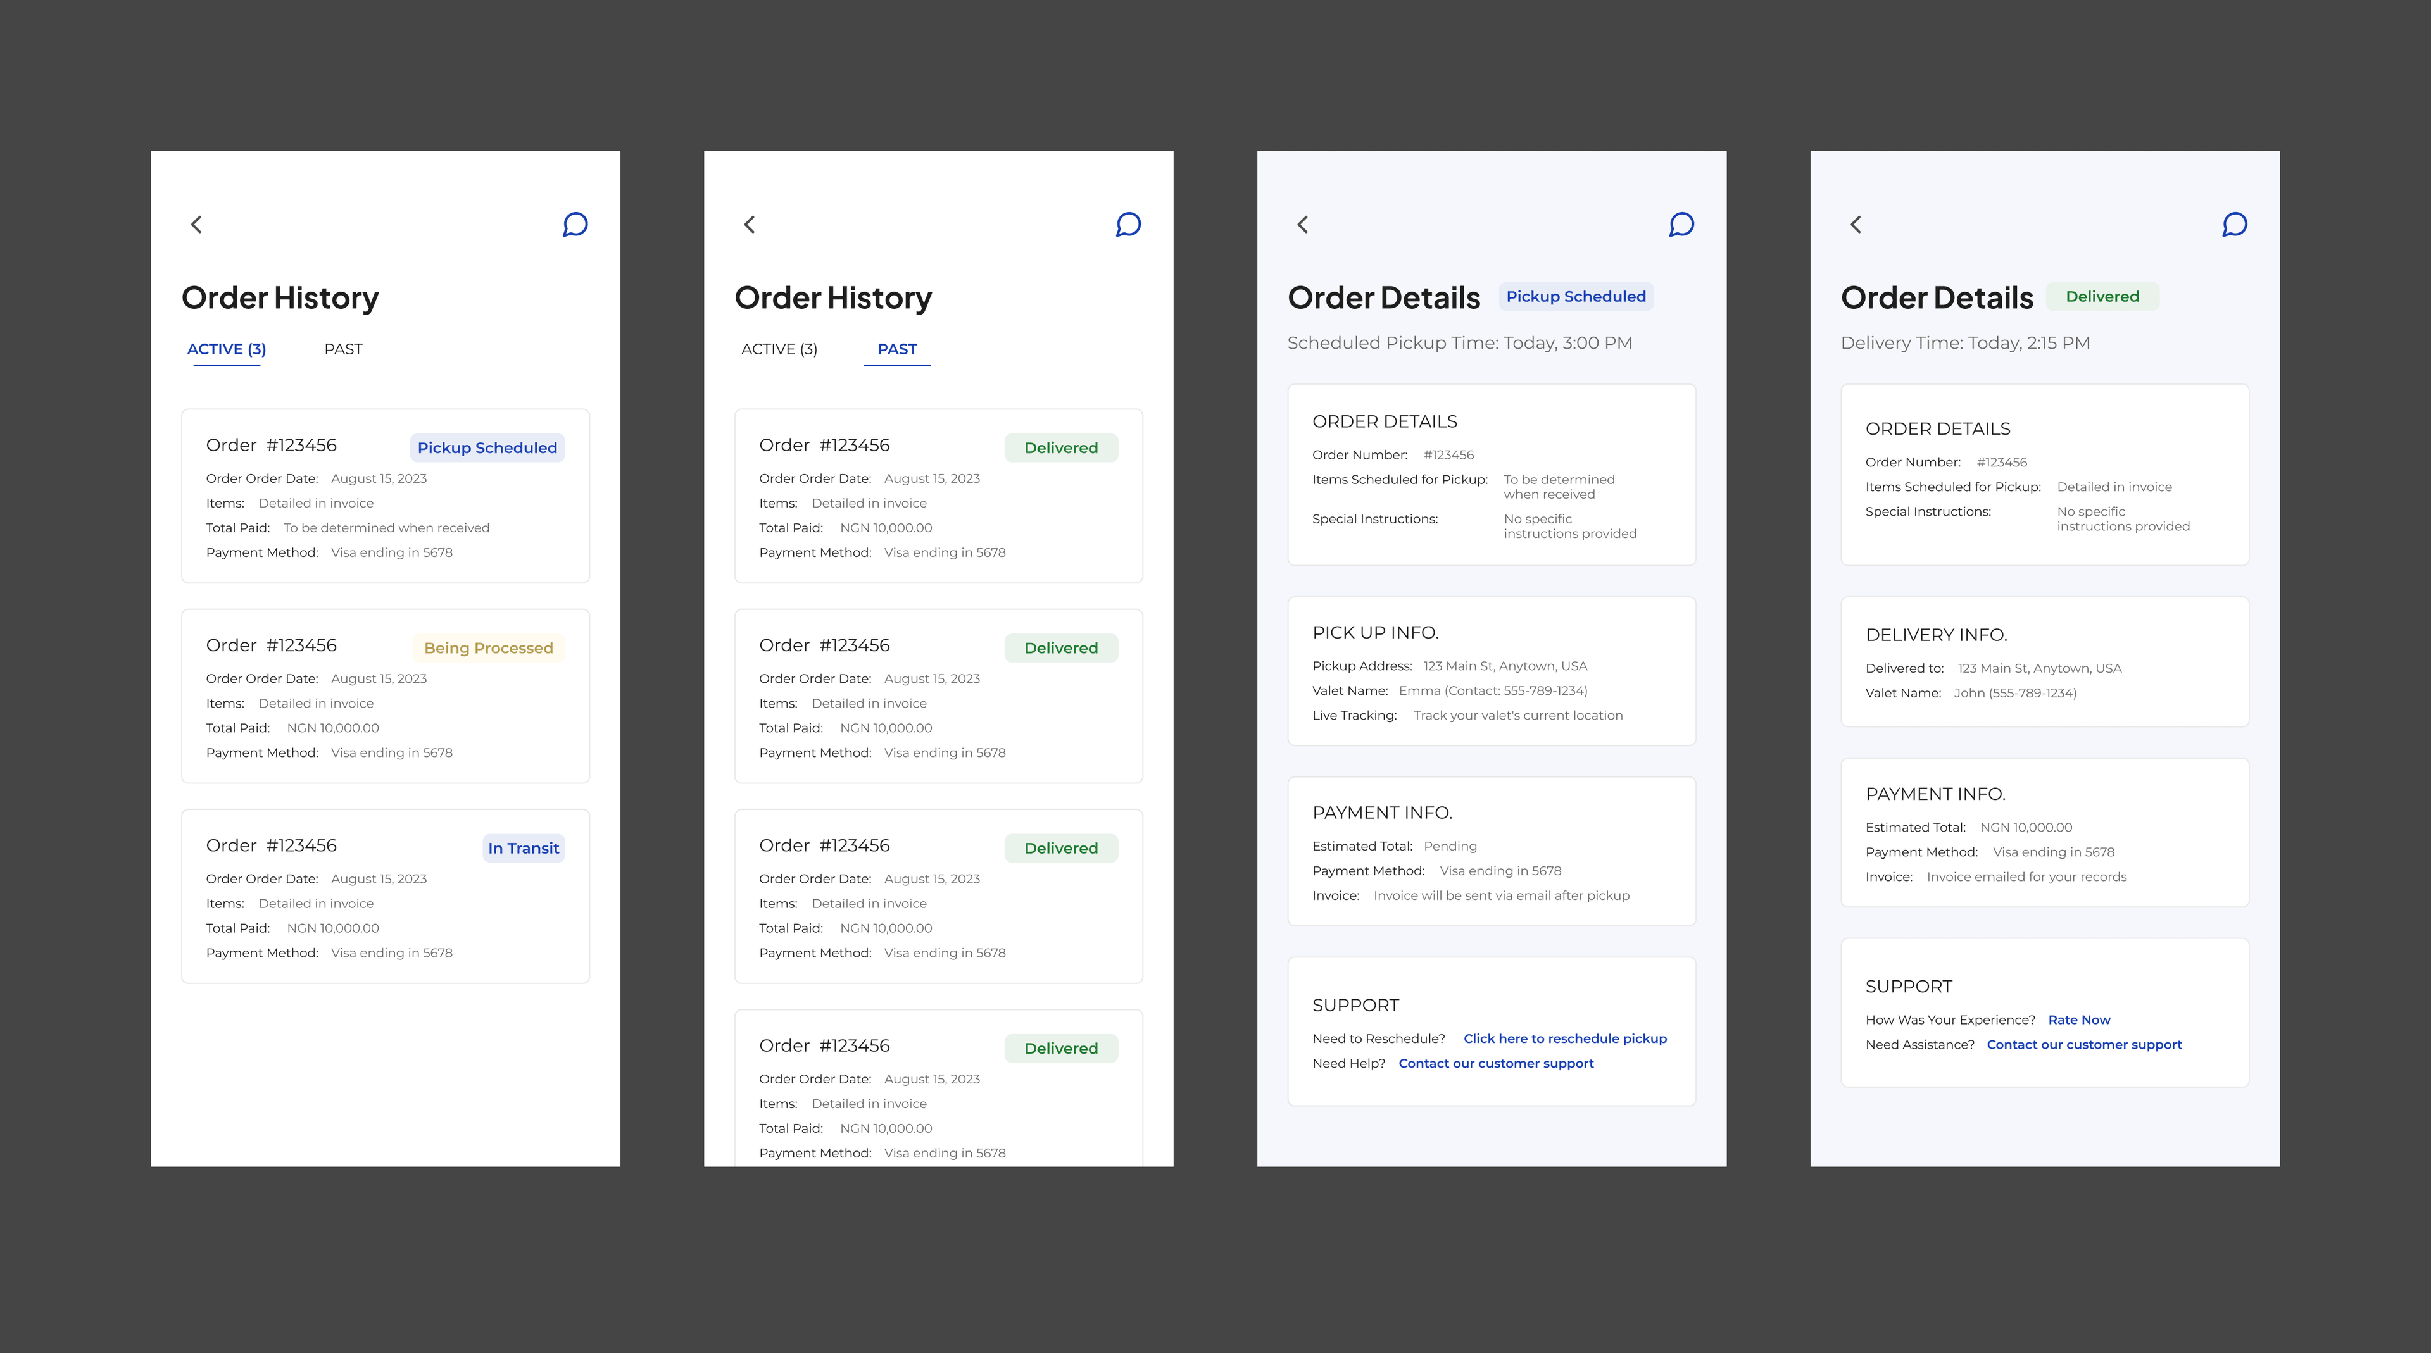
Task: Click the 'Delivery Time: Today, 2:15 PM' text
Action: tap(1965, 342)
